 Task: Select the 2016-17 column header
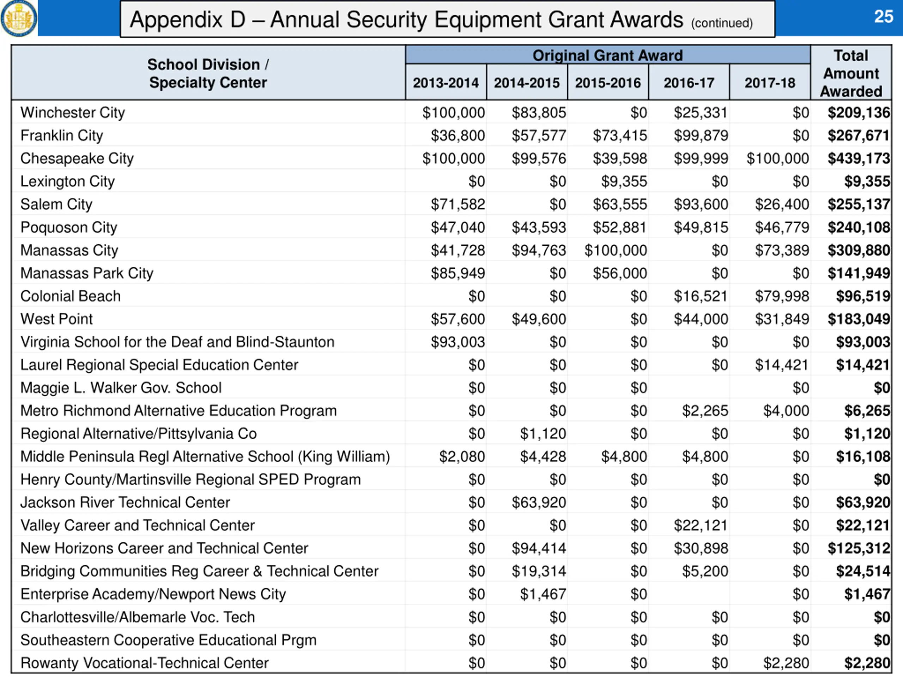pyautogui.click(x=689, y=83)
